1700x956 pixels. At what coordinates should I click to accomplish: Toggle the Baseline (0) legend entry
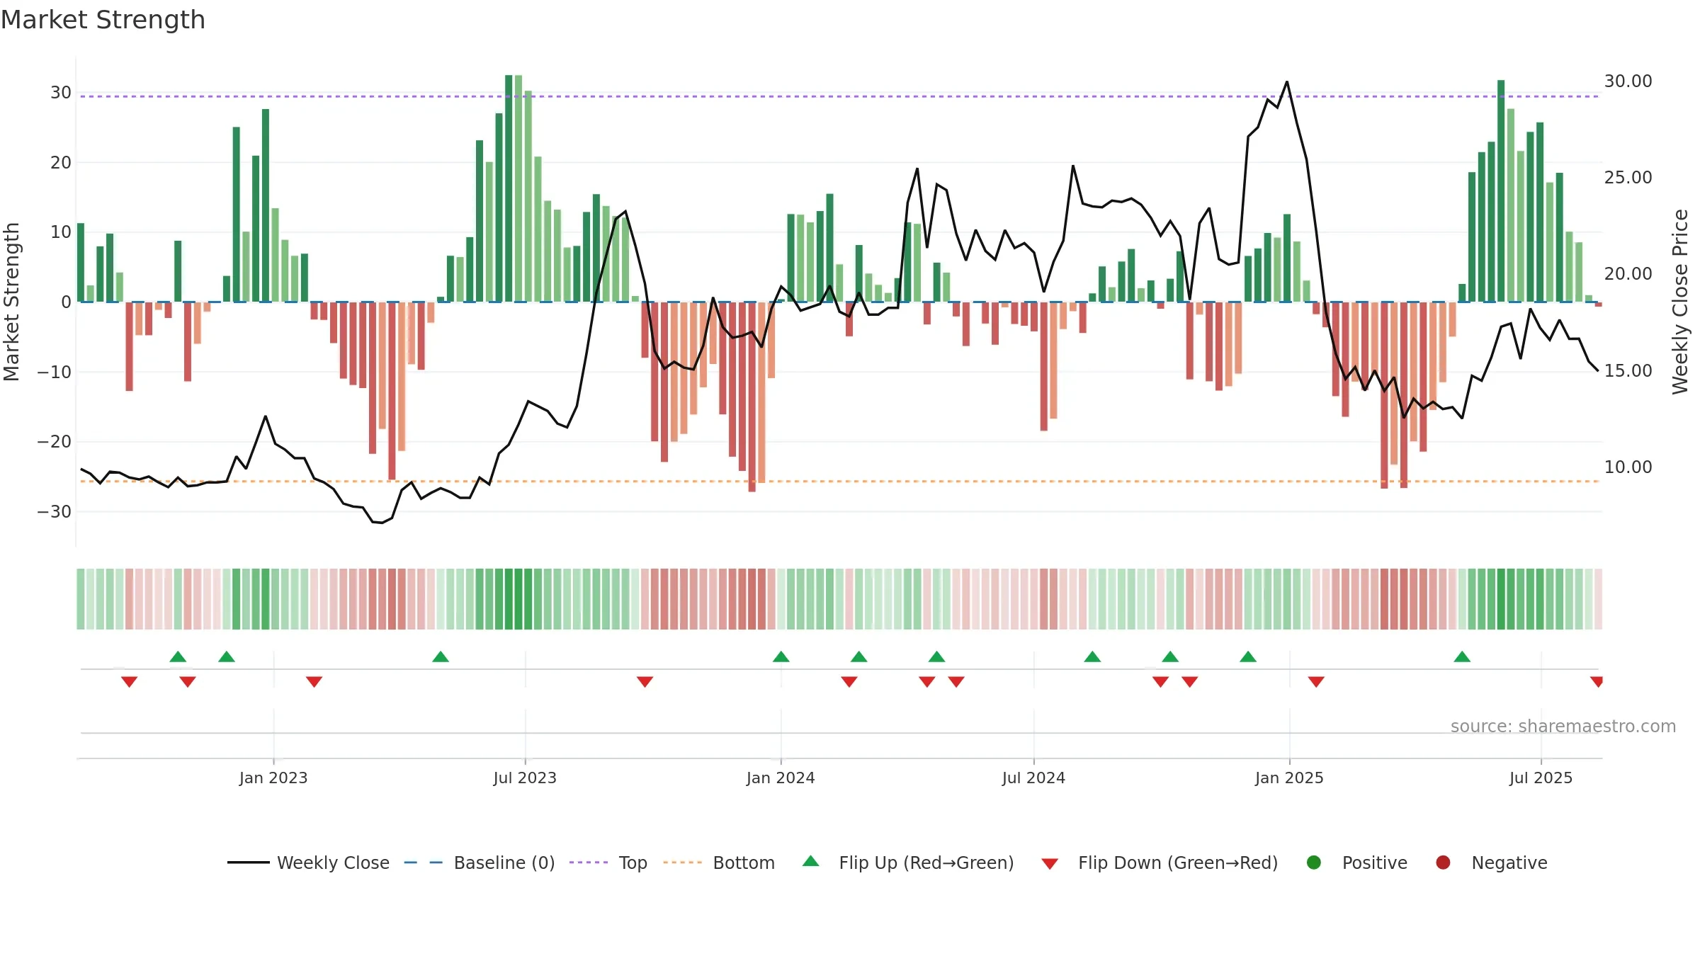(x=480, y=863)
